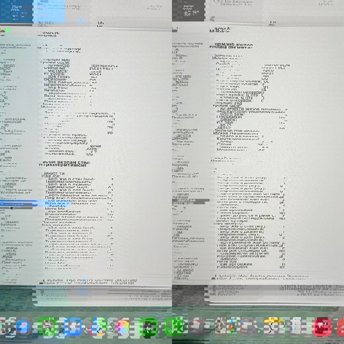Select the highlighted blue sidebar row
Viewport: 344px width, 344px height.
coord(17,204)
